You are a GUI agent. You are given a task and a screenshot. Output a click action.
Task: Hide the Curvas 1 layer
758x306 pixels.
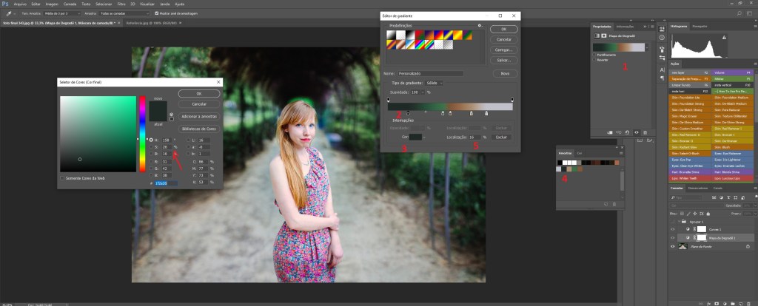pos(673,229)
